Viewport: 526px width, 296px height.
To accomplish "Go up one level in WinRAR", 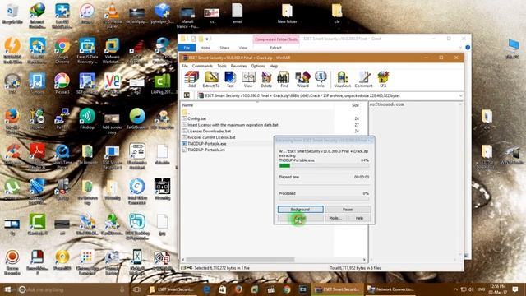I will point(187,95).
